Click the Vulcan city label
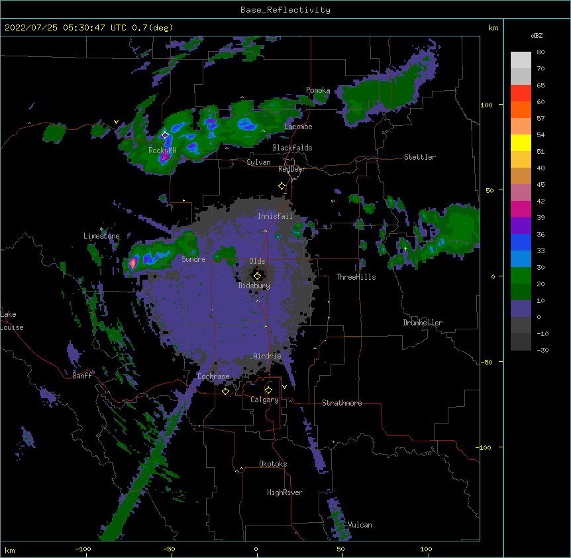This screenshot has height=558, width=571. [x=360, y=525]
